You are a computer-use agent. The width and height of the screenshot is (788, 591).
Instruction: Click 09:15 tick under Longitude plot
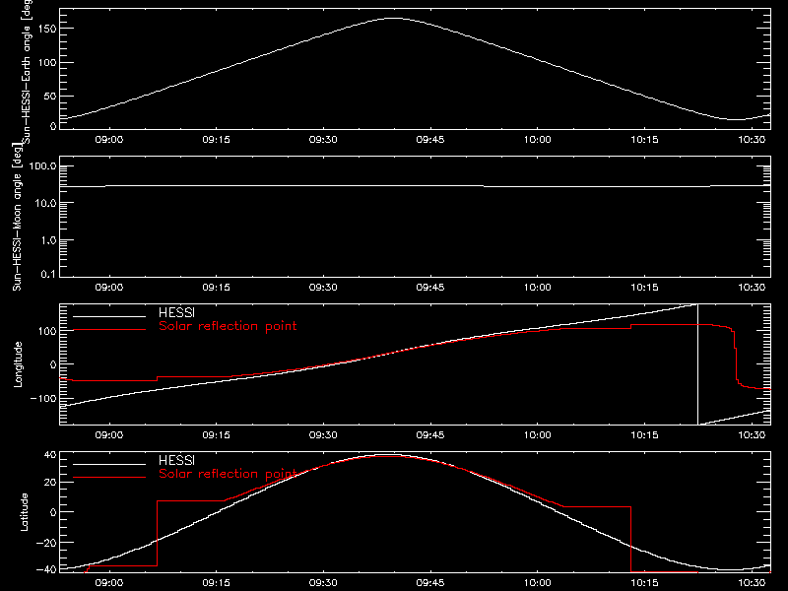pos(216,435)
